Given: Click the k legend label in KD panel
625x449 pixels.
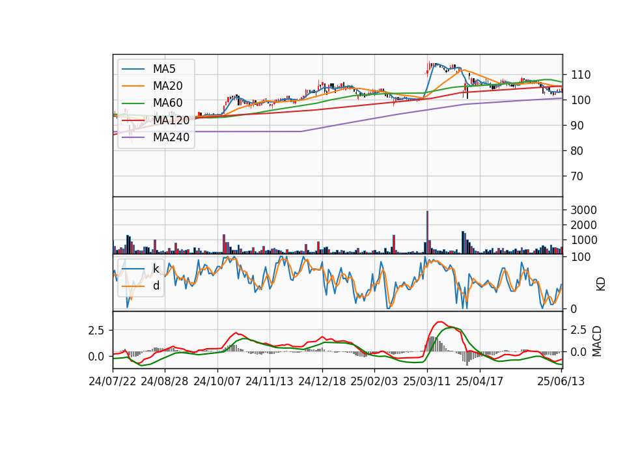Looking at the screenshot, I should point(156,269).
